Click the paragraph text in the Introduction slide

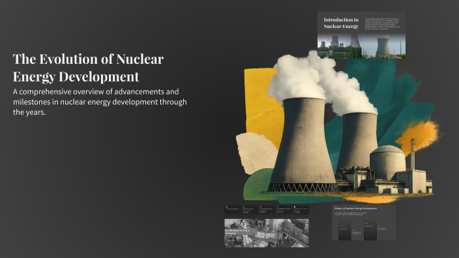382,23
